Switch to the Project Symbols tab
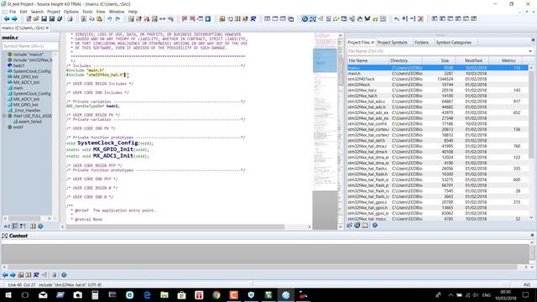Viewport: 537px width, 302px height. pos(392,43)
